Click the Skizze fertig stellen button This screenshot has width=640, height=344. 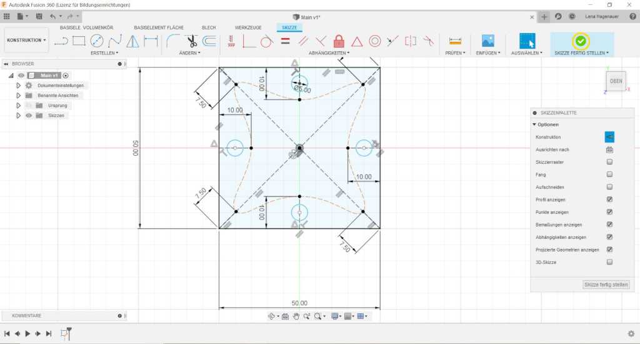point(606,285)
